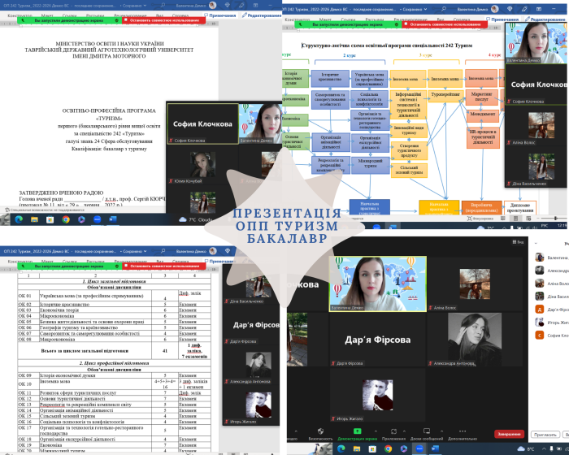This screenshot has height=455, width=569.
Task: Expand arrow next to Приложения in Zoom
Action: coord(404,431)
